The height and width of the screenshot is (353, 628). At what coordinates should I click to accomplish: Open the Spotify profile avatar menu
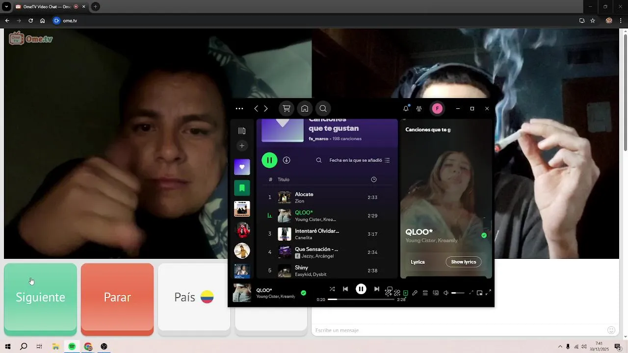[437, 109]
